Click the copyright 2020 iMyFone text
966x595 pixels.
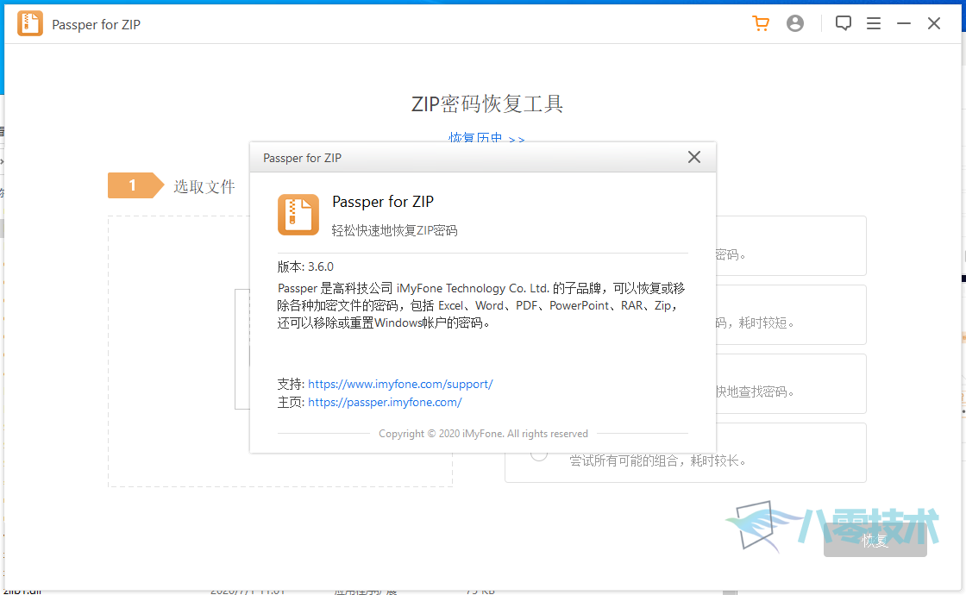click(483, 434)
